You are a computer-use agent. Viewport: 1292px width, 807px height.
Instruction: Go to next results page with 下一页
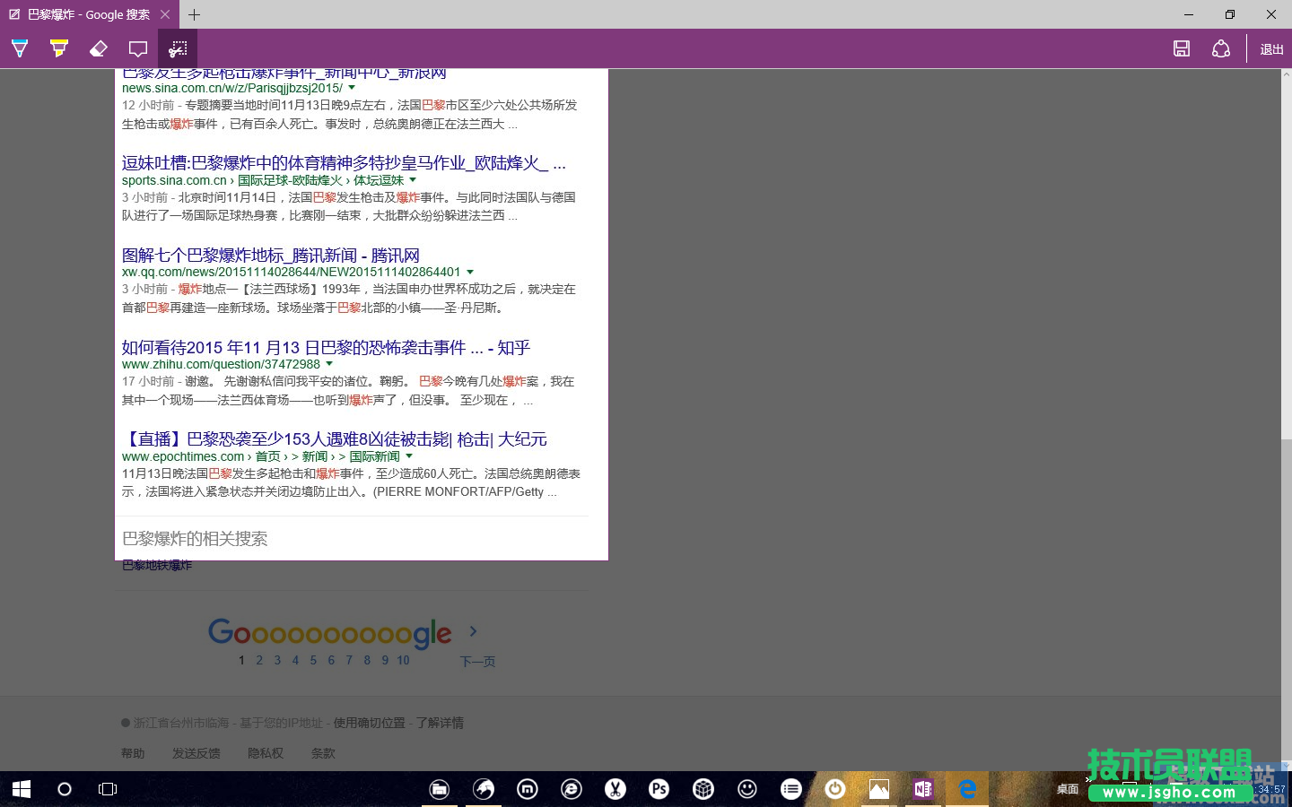(477, 661)
